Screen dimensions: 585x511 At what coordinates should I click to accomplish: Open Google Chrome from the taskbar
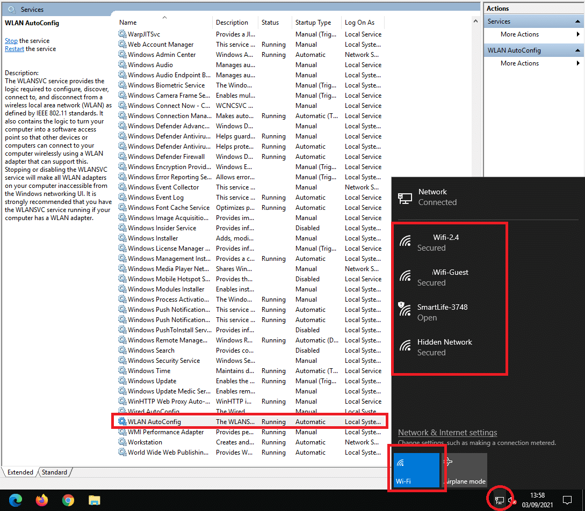coord(68,500)
